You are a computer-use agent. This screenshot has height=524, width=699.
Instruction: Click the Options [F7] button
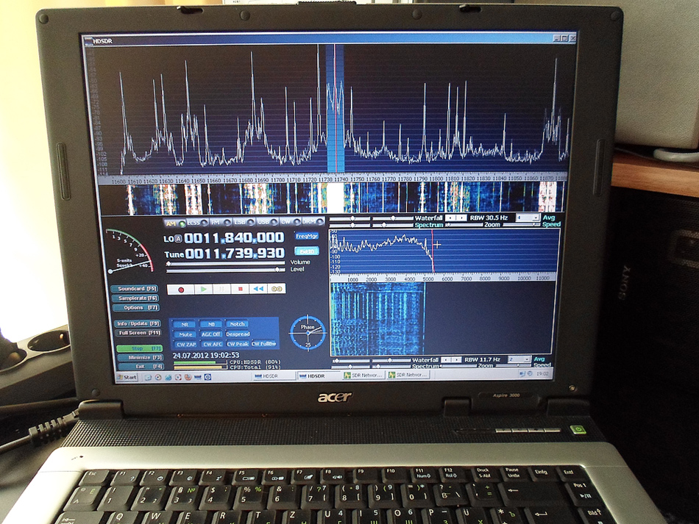(x=137, y=307)
